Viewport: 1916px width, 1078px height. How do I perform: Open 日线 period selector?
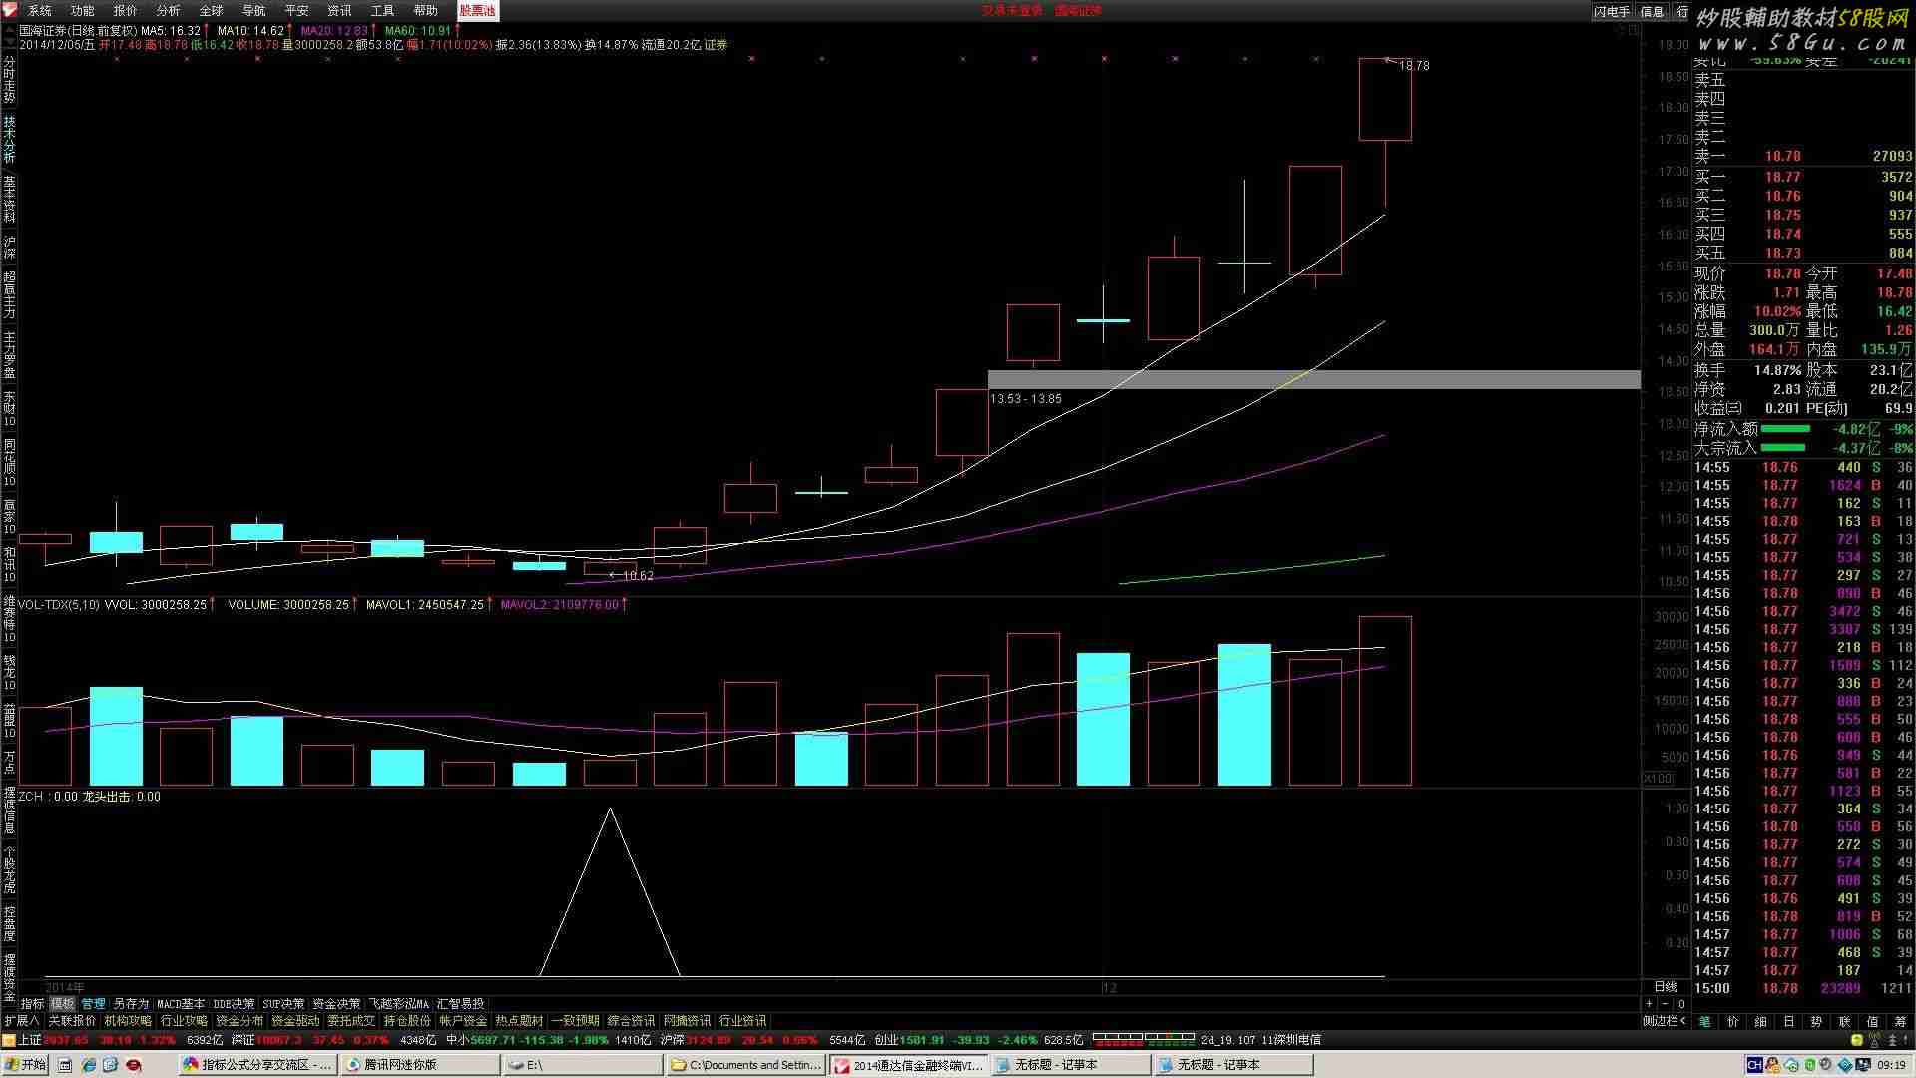(x=1665, y=987)
